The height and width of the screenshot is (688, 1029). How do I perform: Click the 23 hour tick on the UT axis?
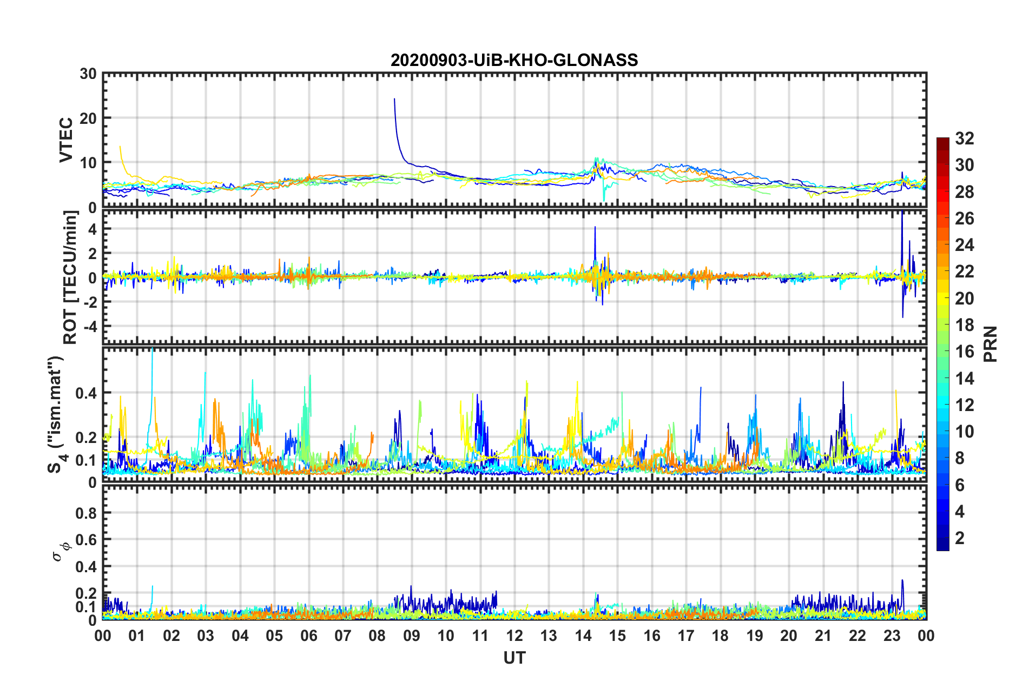pos(892,636)
